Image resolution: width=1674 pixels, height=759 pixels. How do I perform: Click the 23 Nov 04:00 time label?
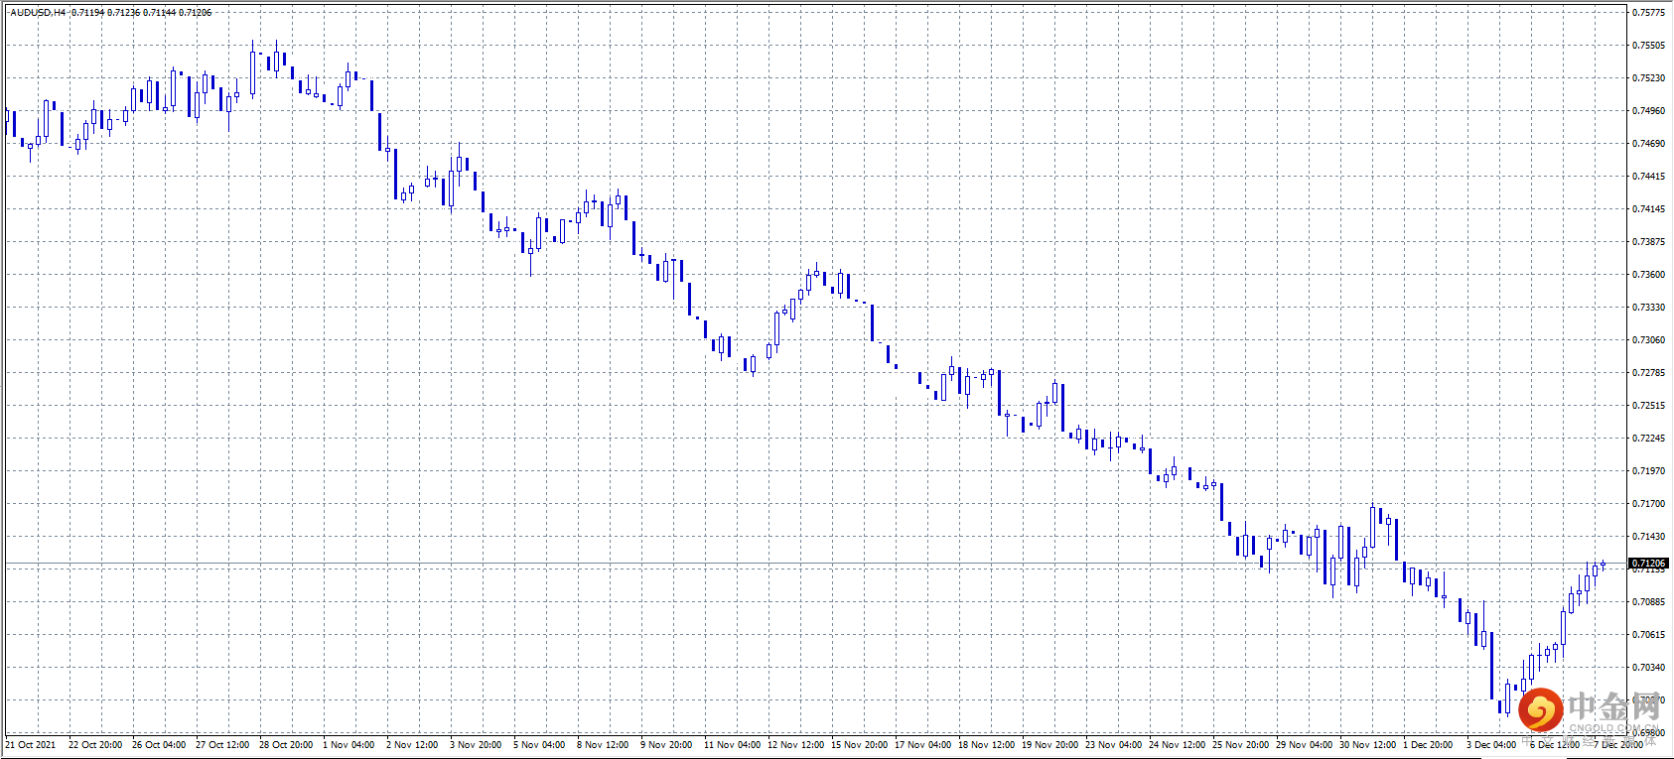pyautogui.click(x=1114, y=745)
